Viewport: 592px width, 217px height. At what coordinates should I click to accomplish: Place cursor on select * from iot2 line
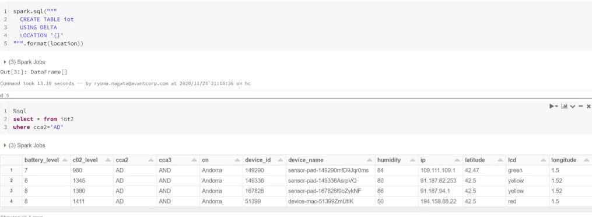point(43,119)
